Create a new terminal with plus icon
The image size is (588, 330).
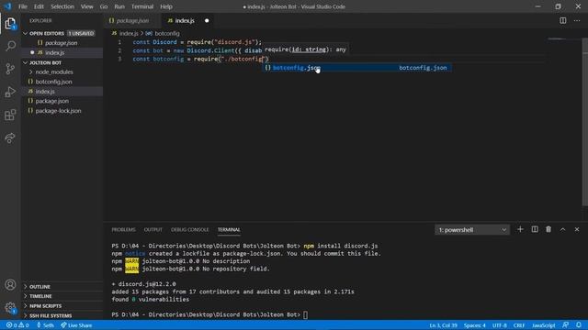click(x=520, y=229)
